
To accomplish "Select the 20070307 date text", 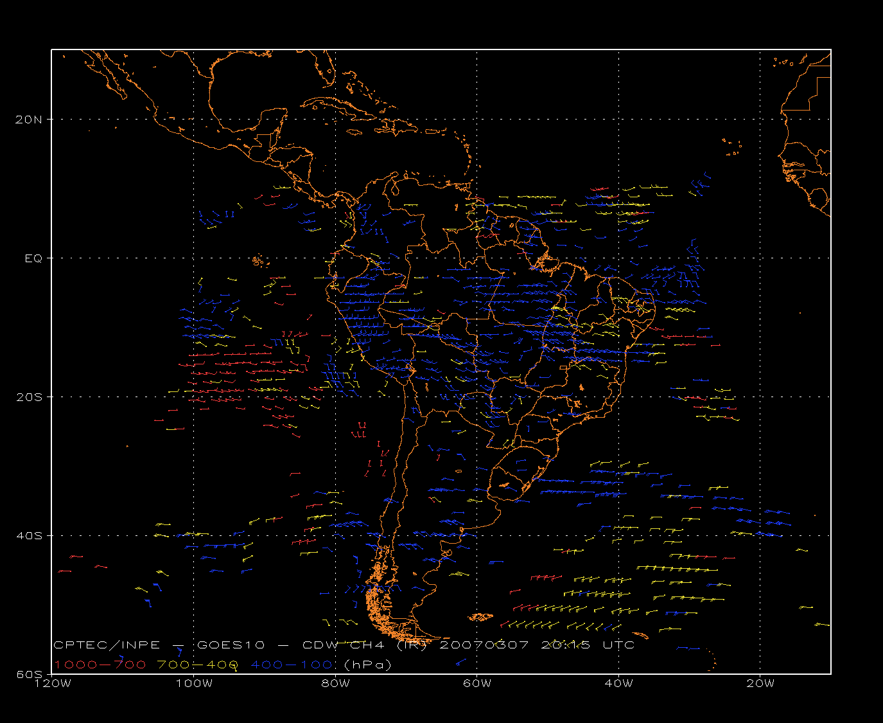I will 484,645.
